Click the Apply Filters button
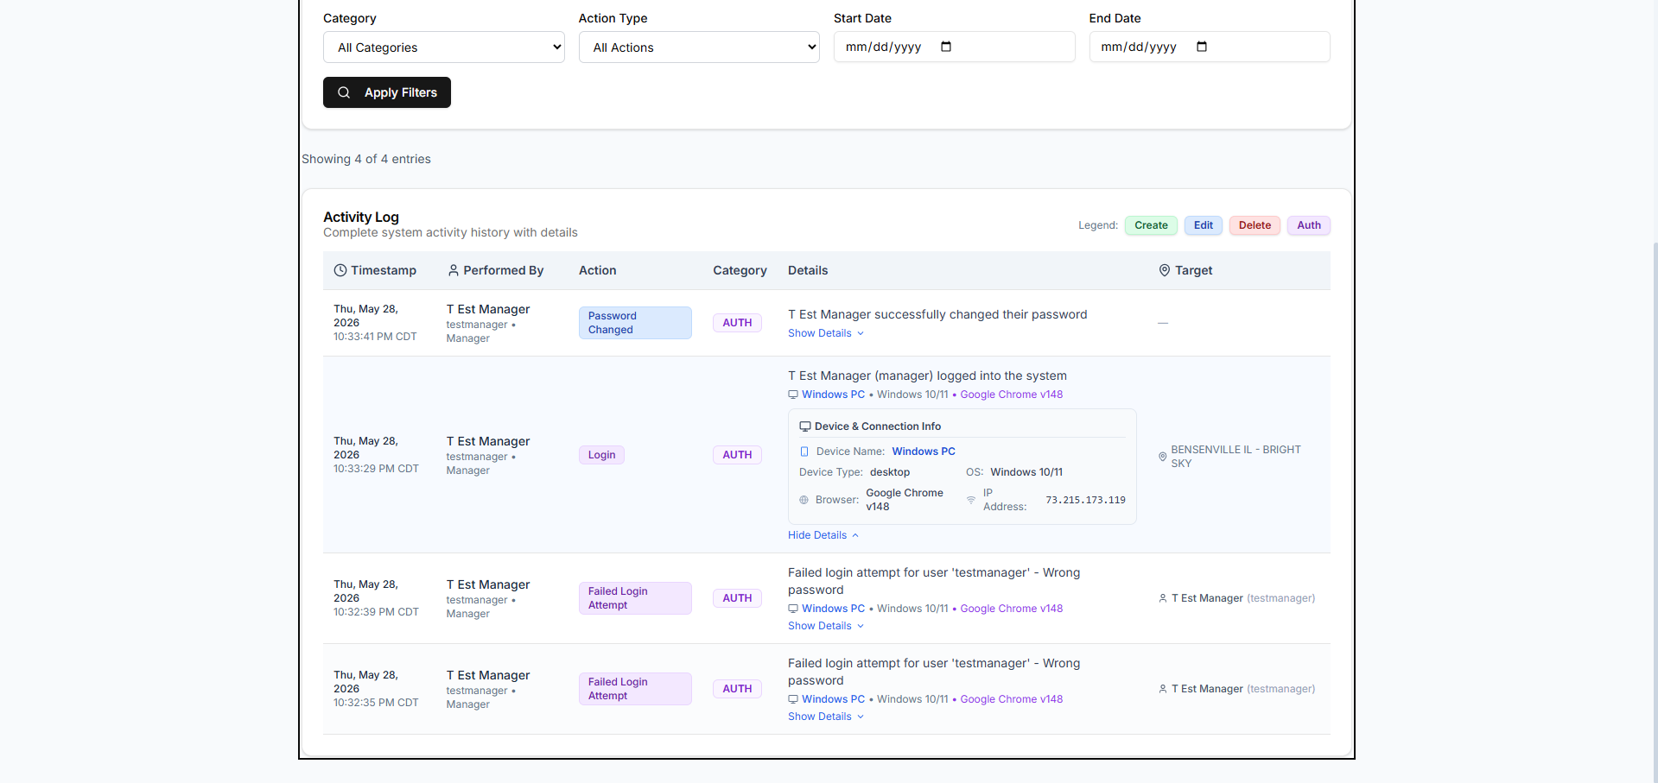Viewport: 1658px width, 783px height. point(387,92)
